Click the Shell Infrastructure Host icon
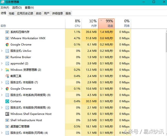167x136 pixels. point(7,120)
